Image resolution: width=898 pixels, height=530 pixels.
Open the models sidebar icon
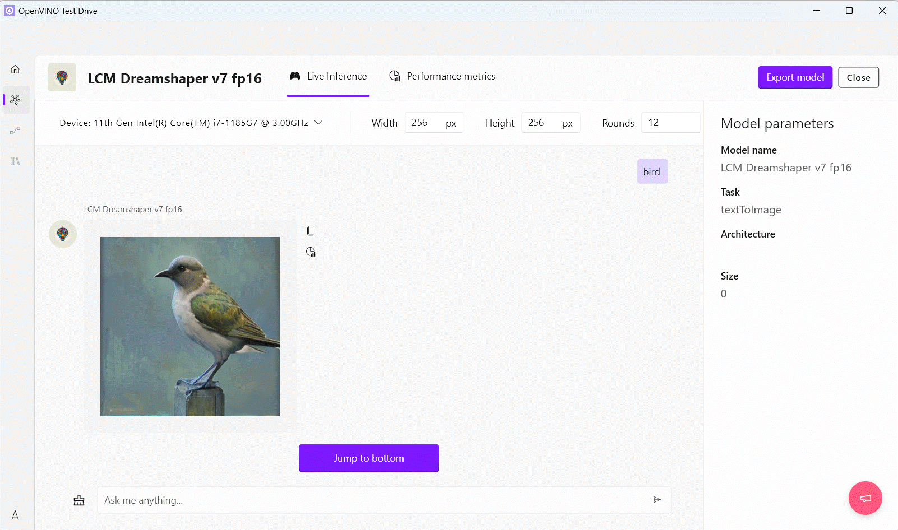tap(16, 100)
